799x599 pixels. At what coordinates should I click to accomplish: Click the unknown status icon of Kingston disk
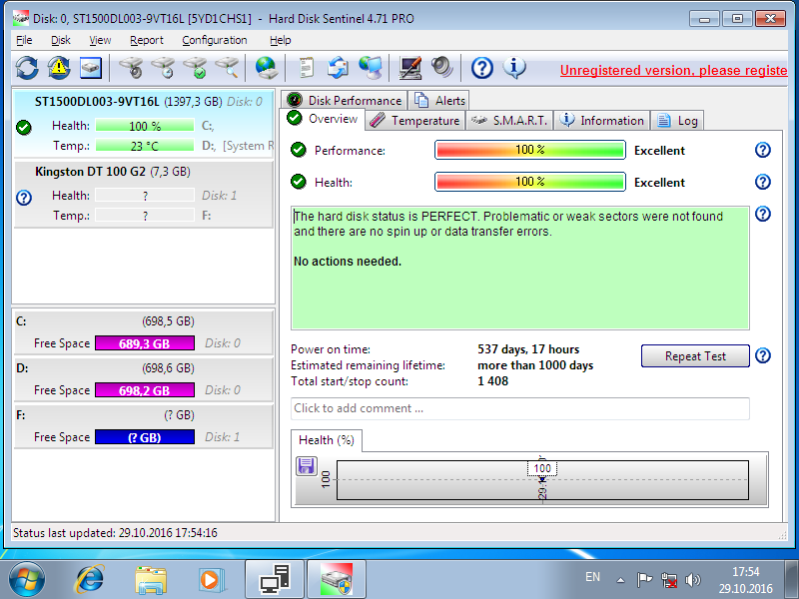tap(24, 198)
